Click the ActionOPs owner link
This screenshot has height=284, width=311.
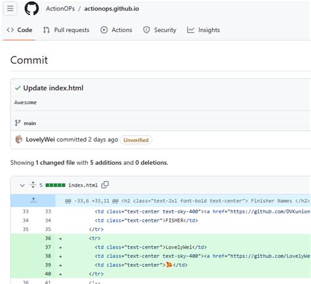[x=60, y=9]
